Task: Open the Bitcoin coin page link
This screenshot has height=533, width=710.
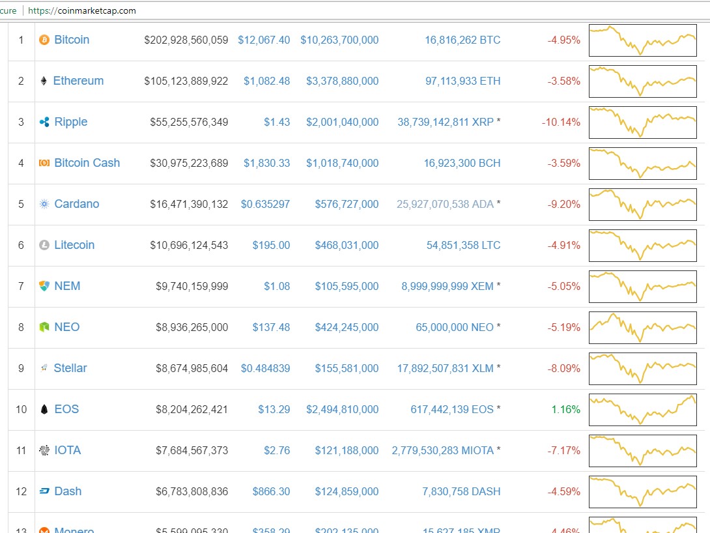Action: pos(72,40)
